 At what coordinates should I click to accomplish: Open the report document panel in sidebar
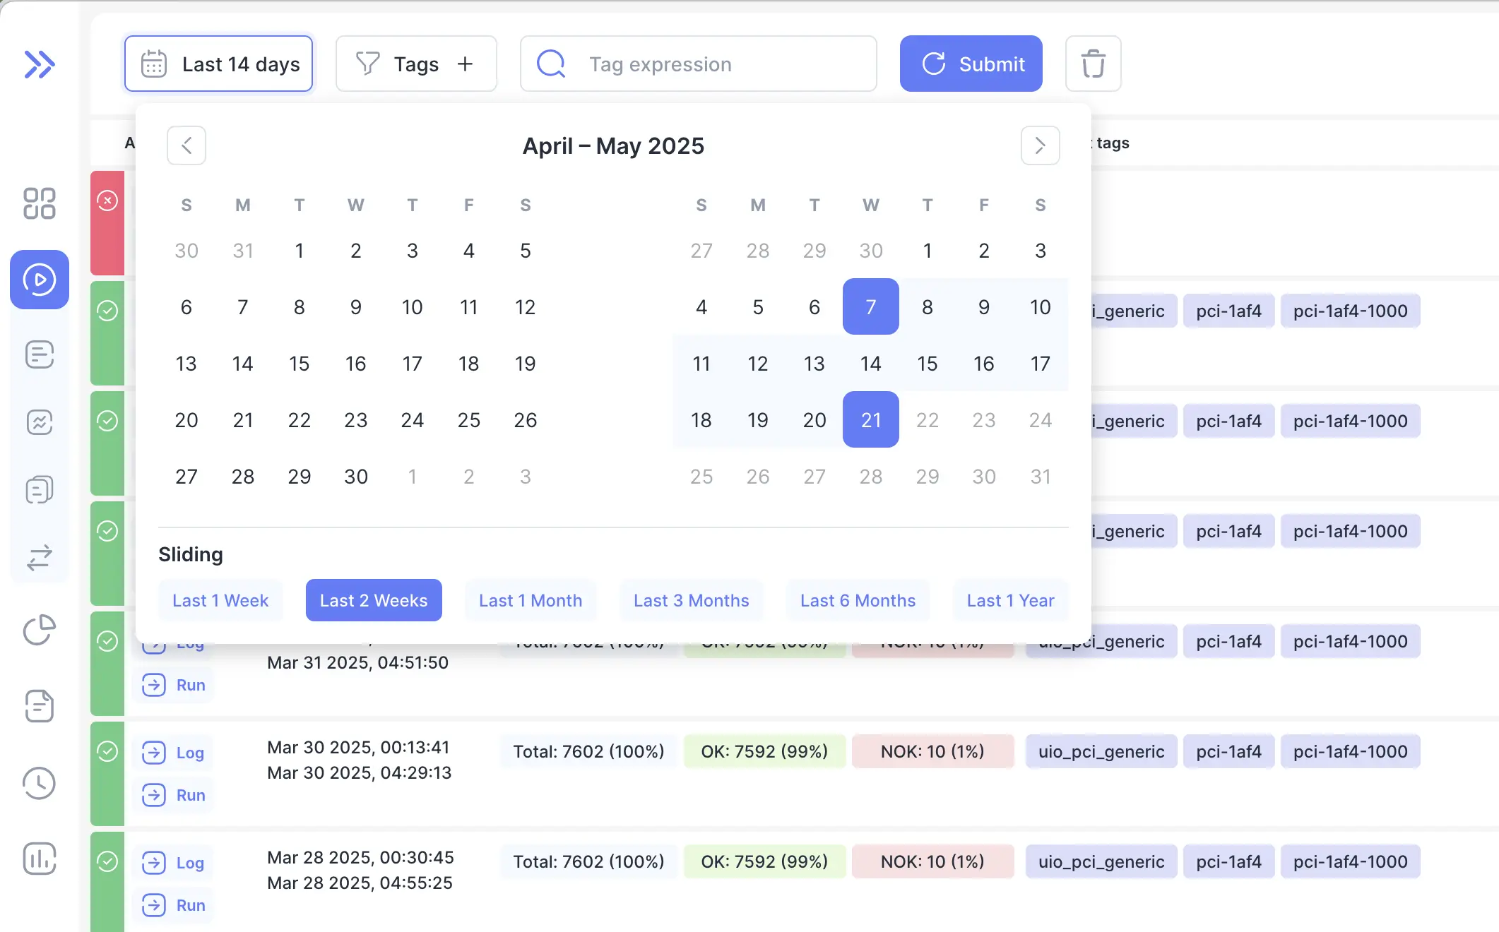(40, 354)
